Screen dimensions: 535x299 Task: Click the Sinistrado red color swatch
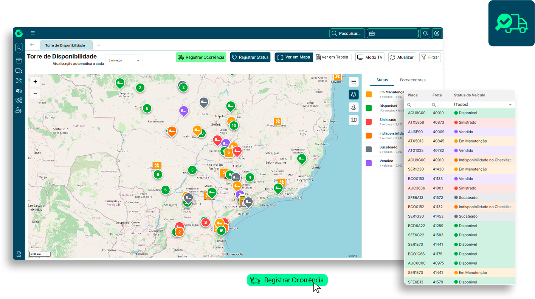pyautogui.click(x=369, y=122)
